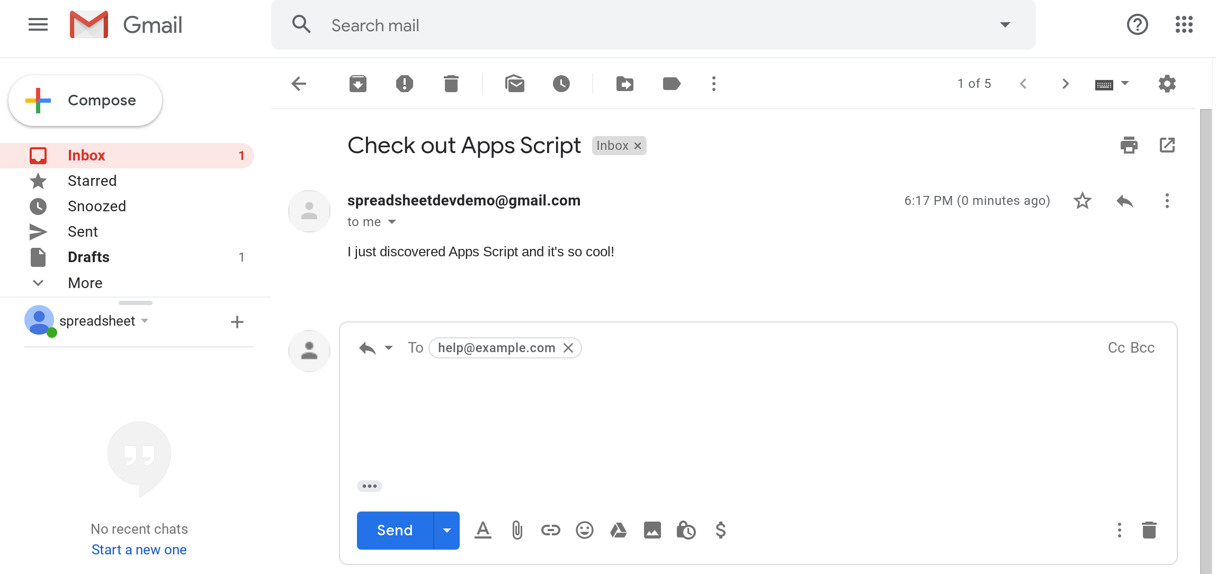Image resolution: width=1216 pixels, height=574 pixels.
Task: Insert link icon
Action: [551, 530]
